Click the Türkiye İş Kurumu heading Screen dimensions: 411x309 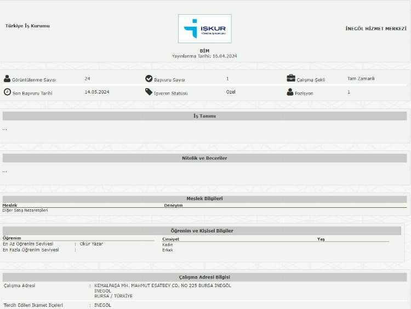(x=27, y=26)
